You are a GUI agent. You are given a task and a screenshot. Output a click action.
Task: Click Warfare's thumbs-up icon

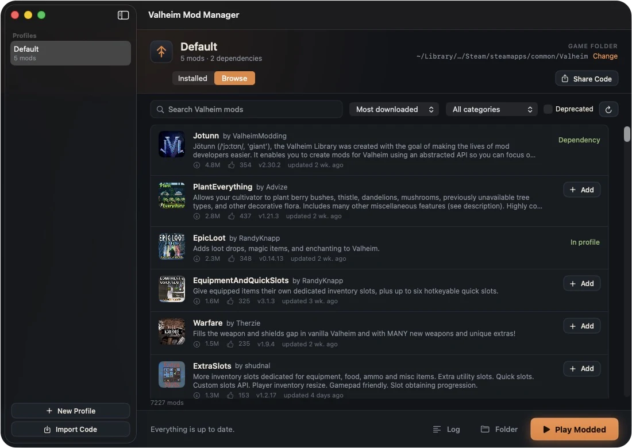[x=230, y=344]
